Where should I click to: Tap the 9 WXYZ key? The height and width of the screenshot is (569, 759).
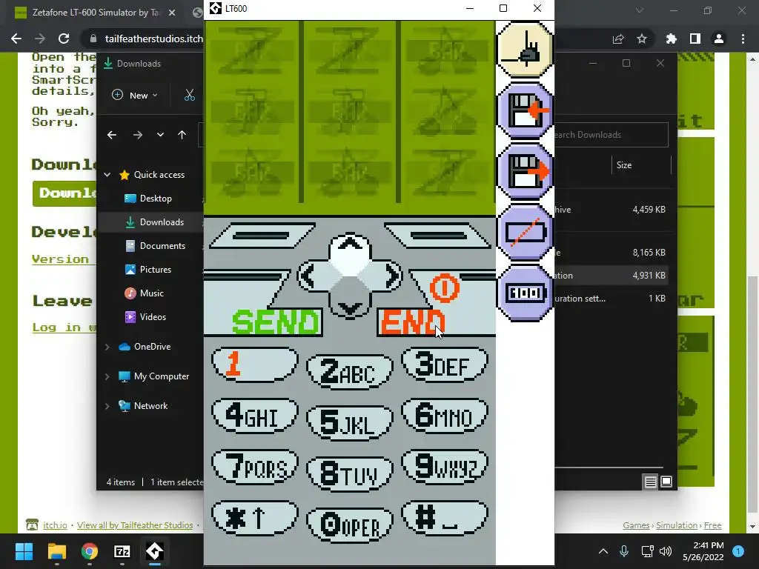pos(445,467)
